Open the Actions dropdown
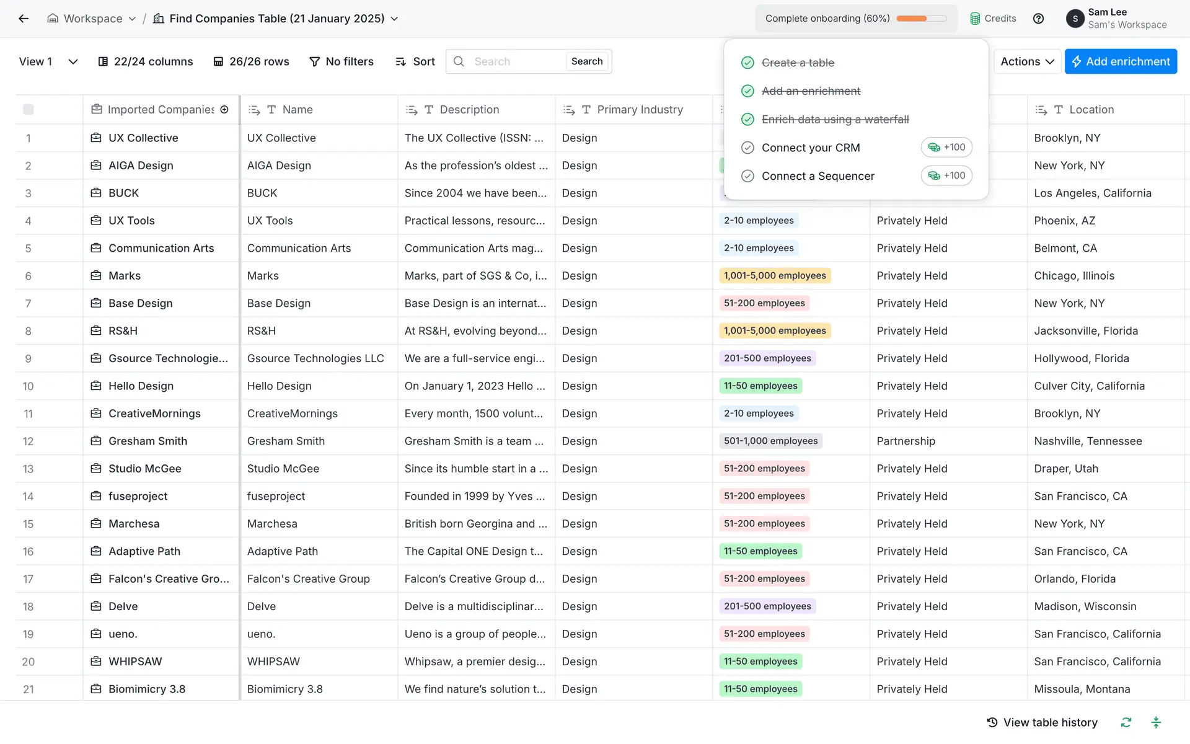1190x744 pixels. [x=1027, y=61]
